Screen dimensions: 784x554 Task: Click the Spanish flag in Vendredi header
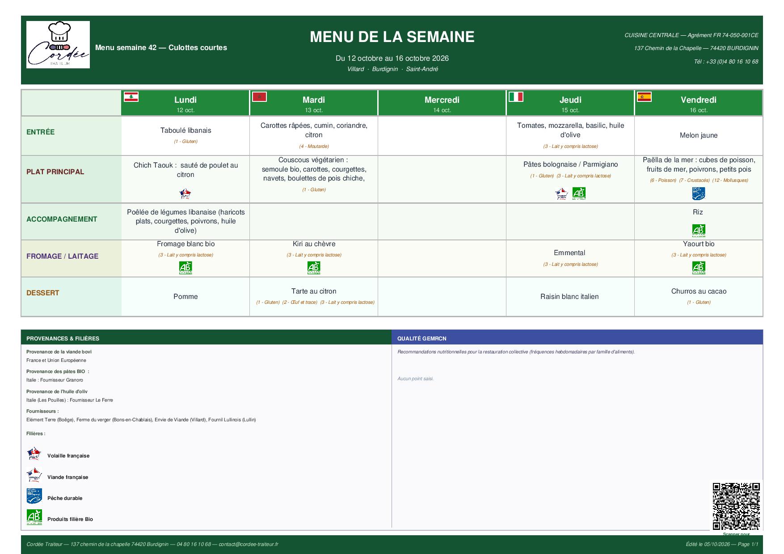(x=644, y=97)
